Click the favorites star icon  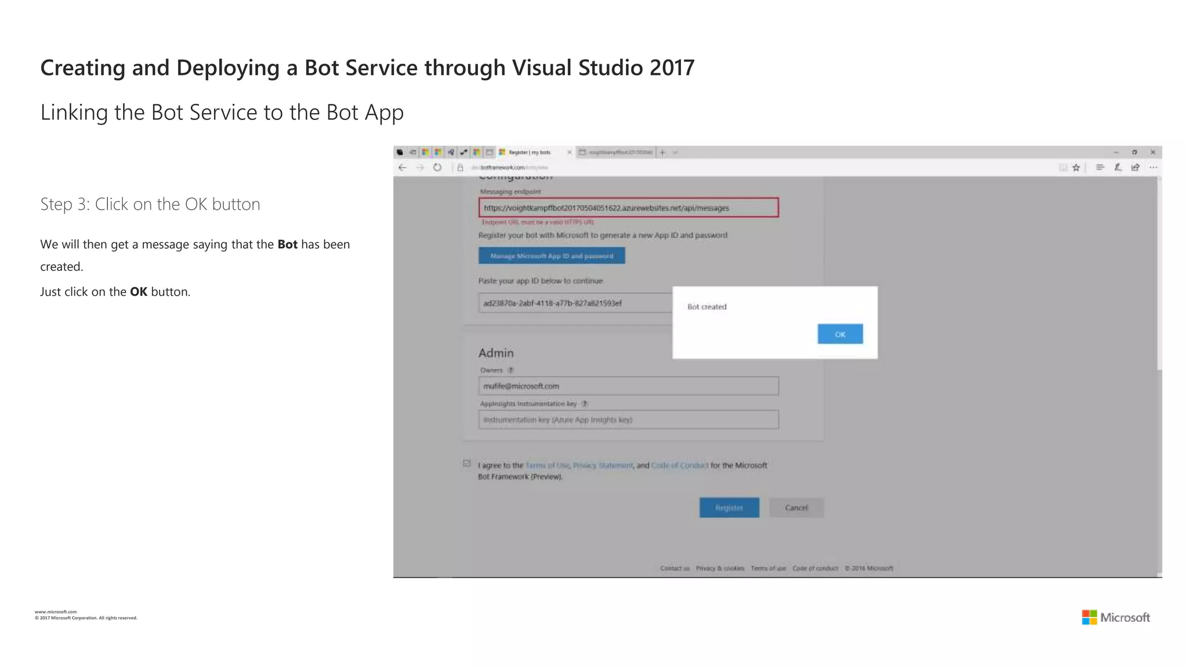click(1076, 168)
